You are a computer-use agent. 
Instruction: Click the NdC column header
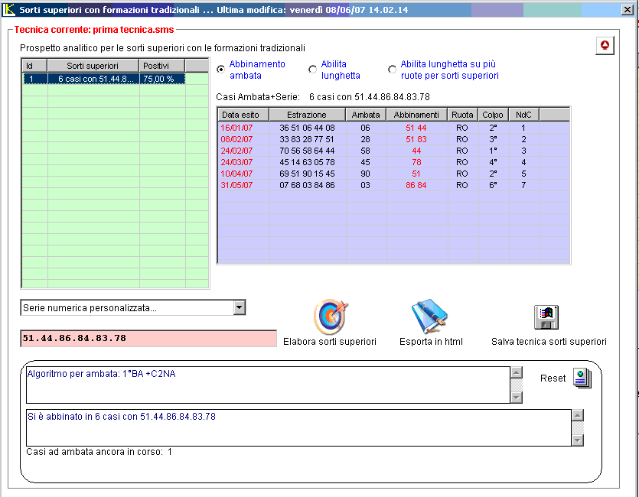click(523, 115)
